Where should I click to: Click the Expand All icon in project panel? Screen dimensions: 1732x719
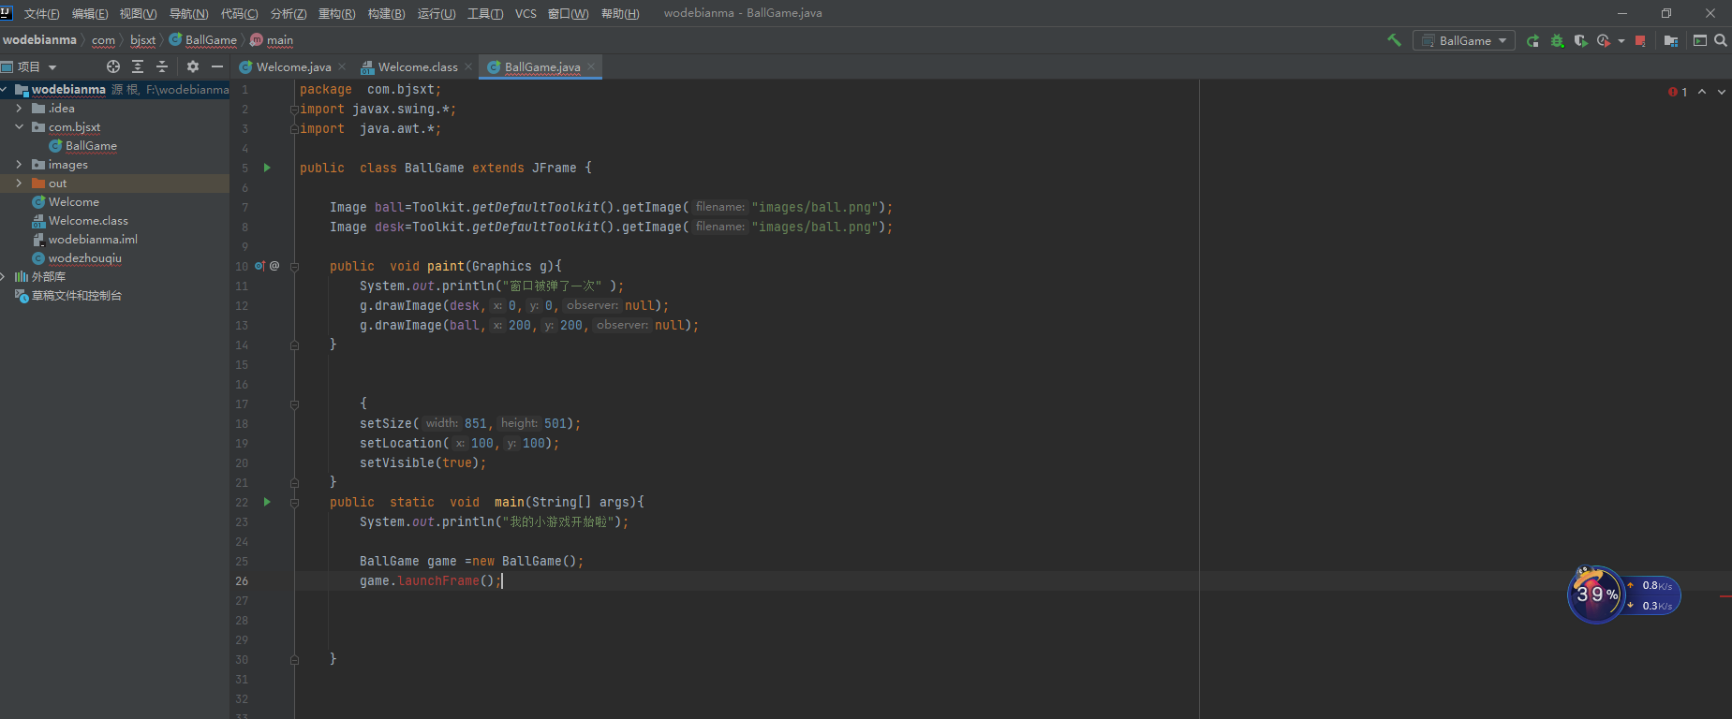click(138, 66)
